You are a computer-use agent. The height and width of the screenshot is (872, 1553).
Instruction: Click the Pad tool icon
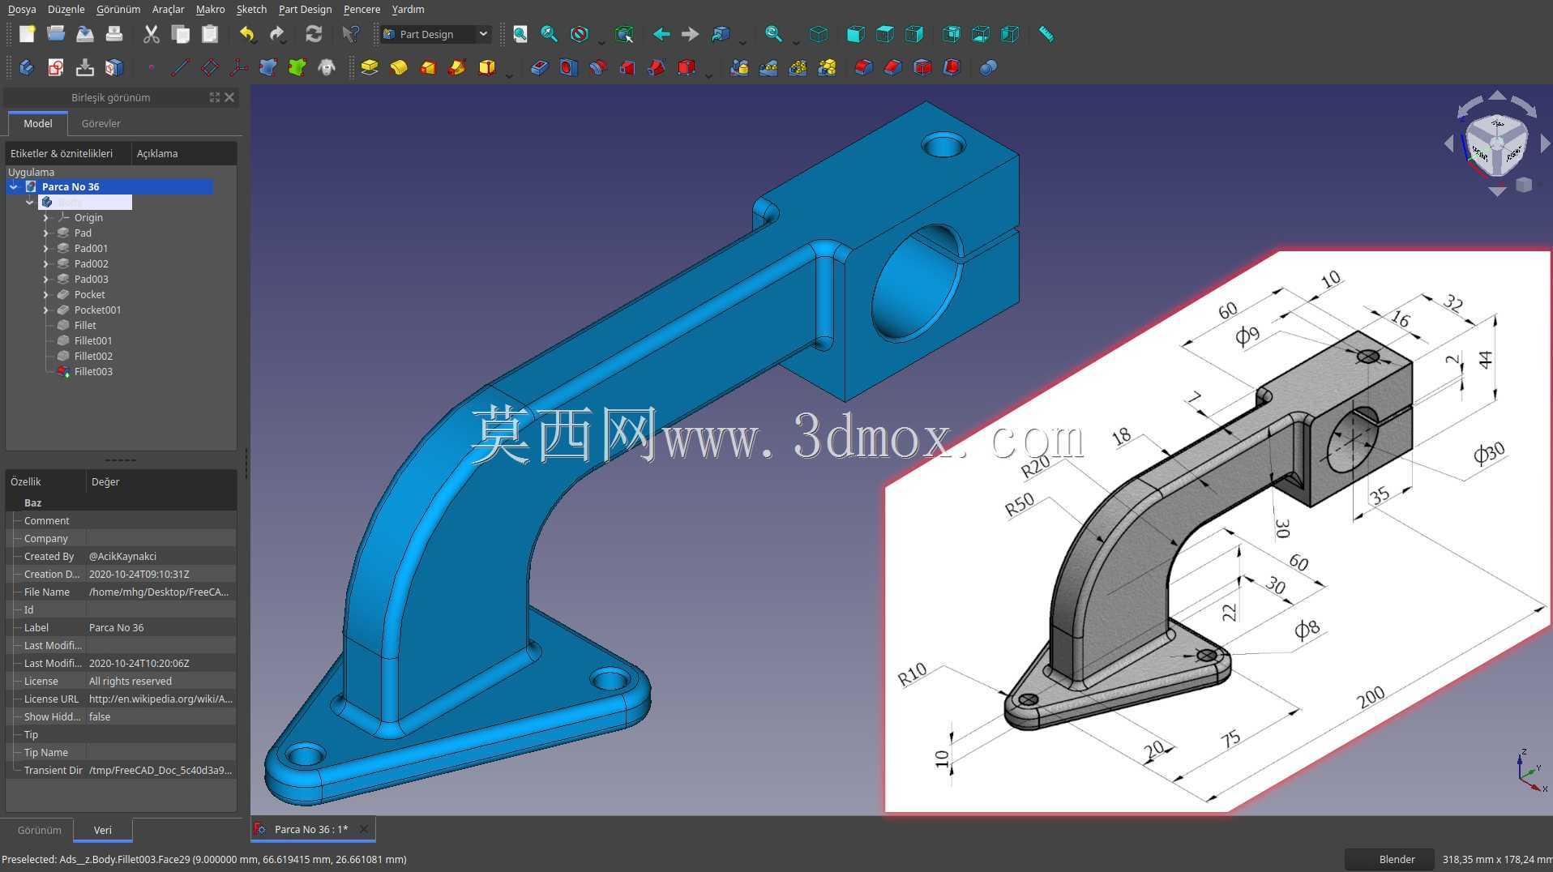370,67
